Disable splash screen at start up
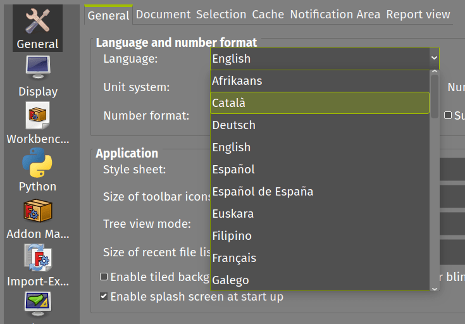 (104, 296)
